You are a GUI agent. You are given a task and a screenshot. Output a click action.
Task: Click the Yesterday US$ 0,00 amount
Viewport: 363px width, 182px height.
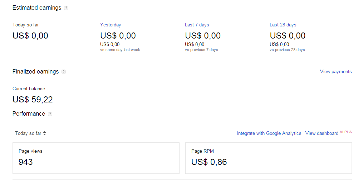(x=118, y=36)
